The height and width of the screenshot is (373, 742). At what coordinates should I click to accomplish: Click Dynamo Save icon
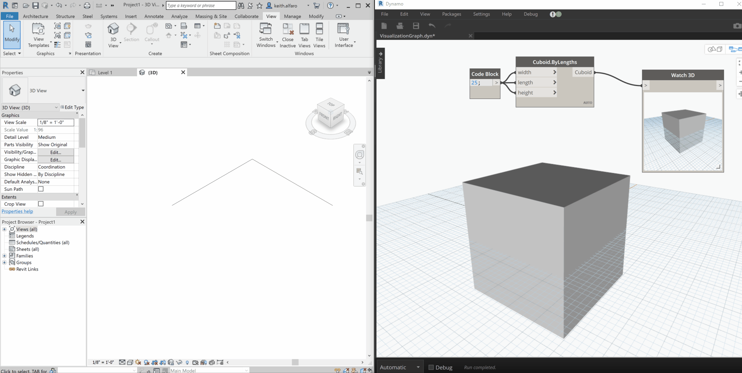[x=416, y=26]
